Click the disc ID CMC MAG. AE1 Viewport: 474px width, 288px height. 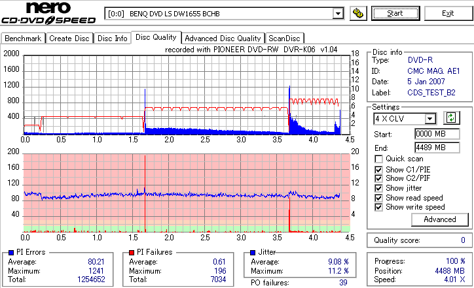pyautogui.click(x=433, y=71)
